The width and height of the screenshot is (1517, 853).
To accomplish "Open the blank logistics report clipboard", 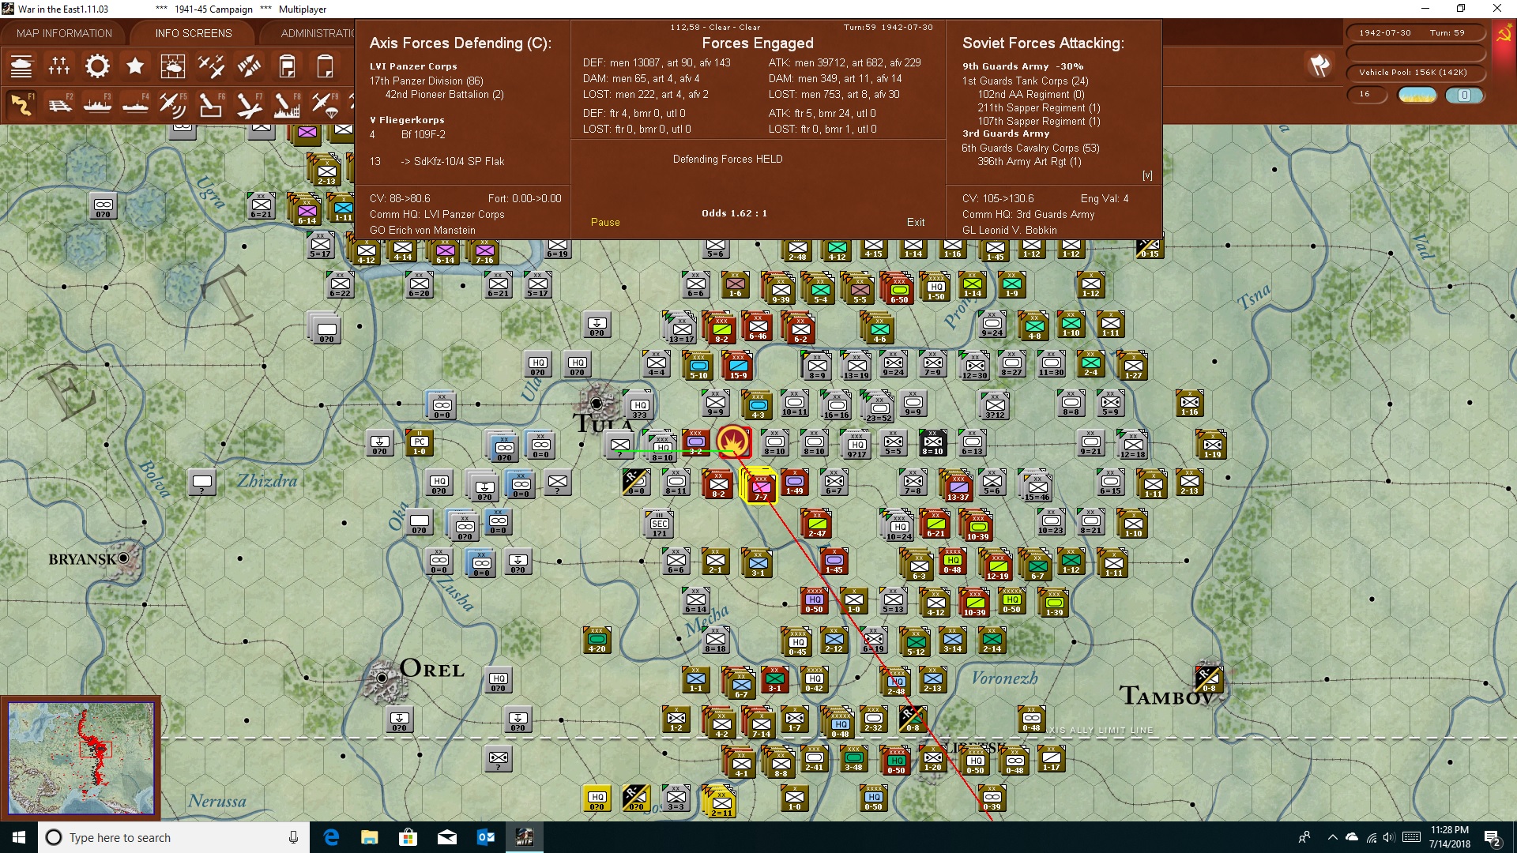I will pos(325,66).
